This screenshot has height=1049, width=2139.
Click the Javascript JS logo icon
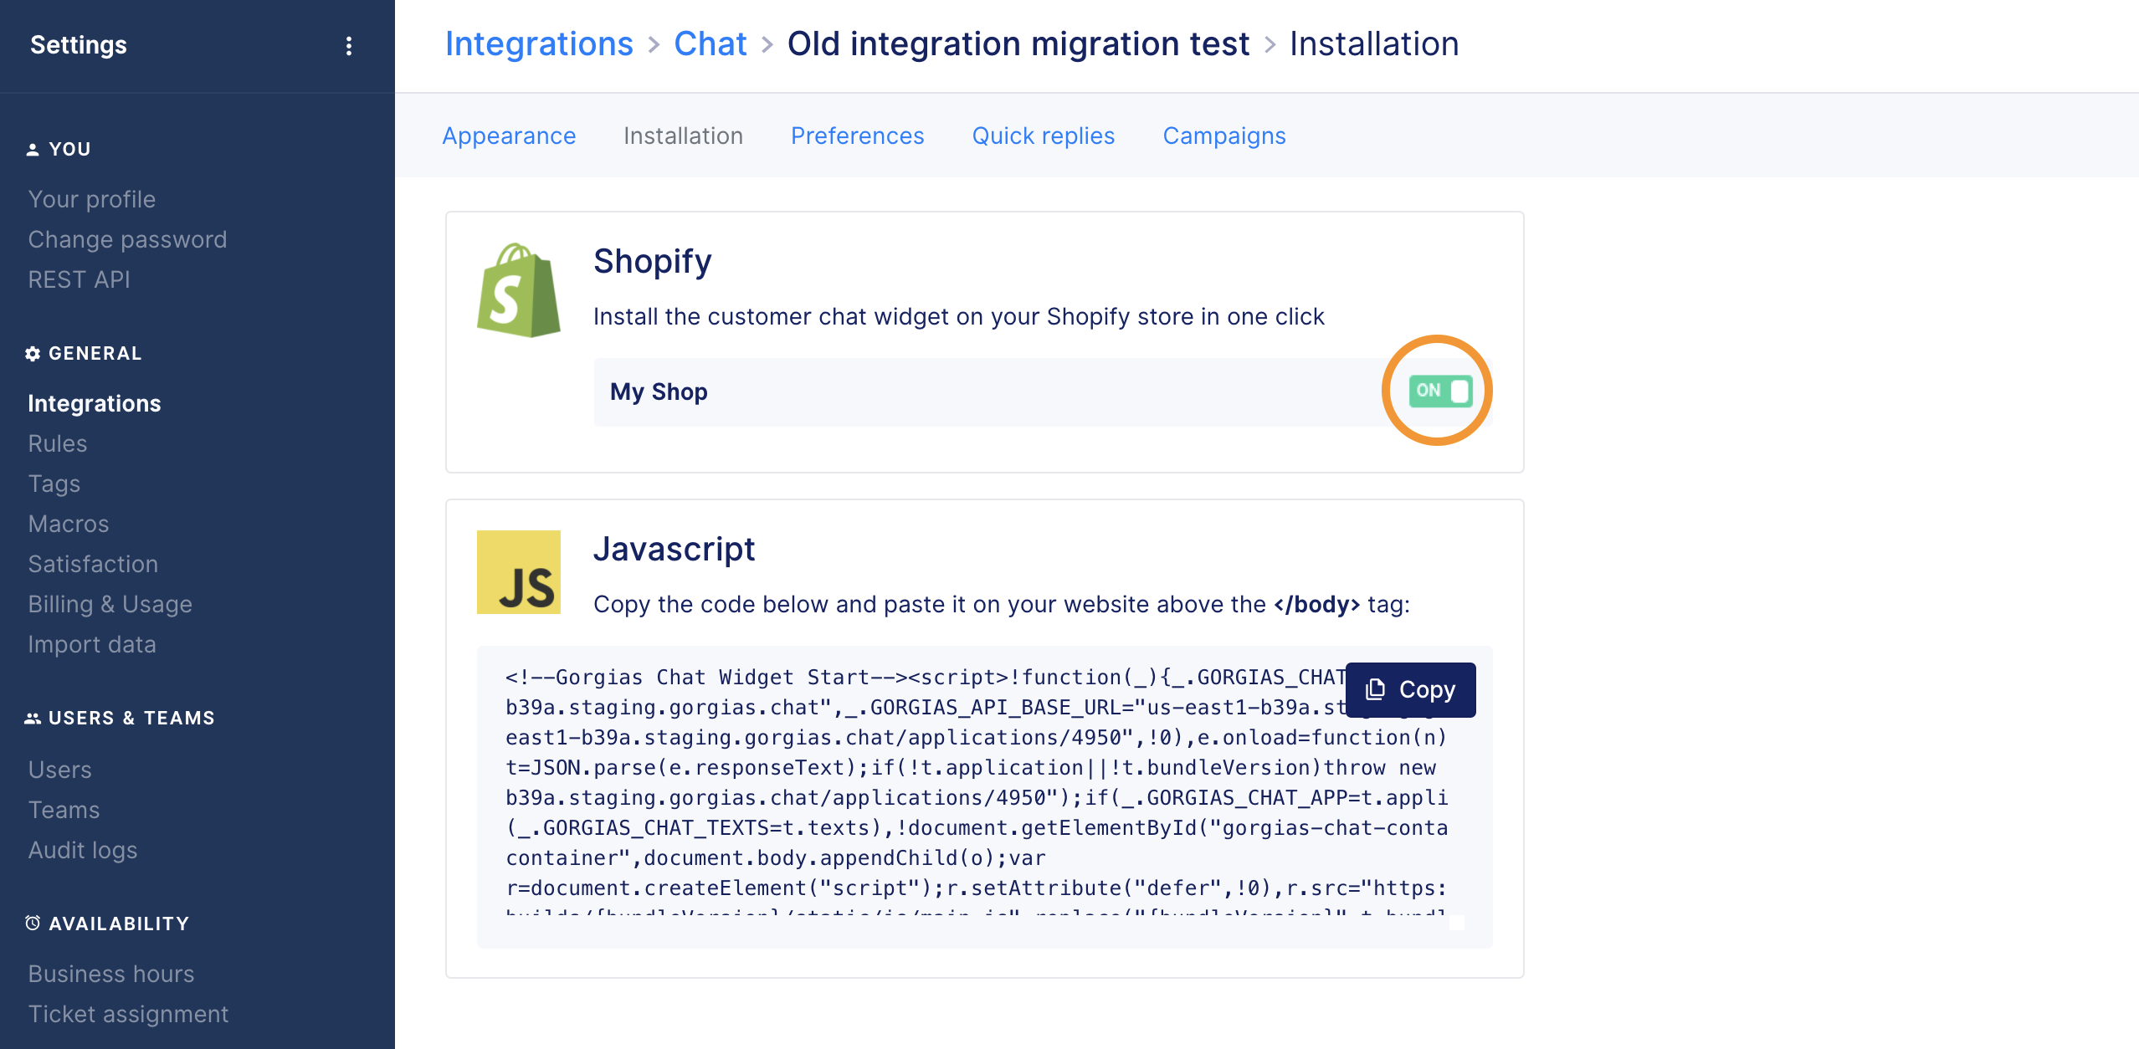pos(519,572)
